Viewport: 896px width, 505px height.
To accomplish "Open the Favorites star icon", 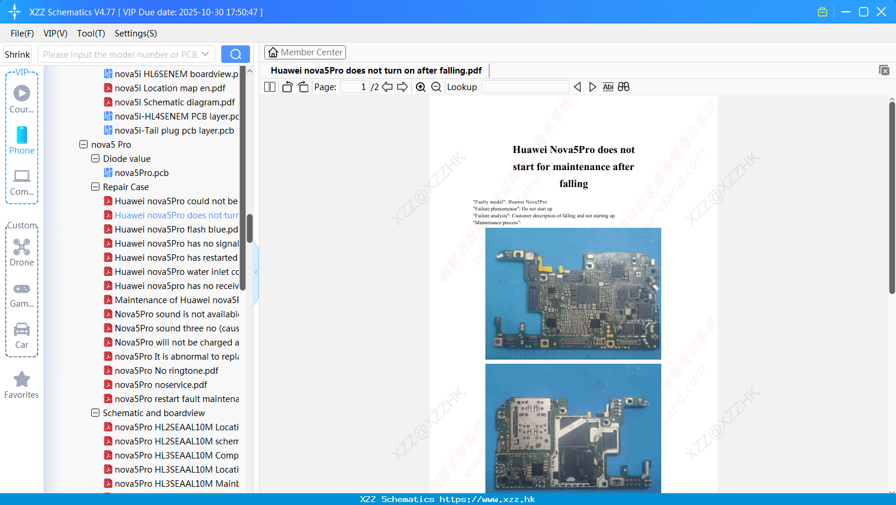I will coord(22,385).
